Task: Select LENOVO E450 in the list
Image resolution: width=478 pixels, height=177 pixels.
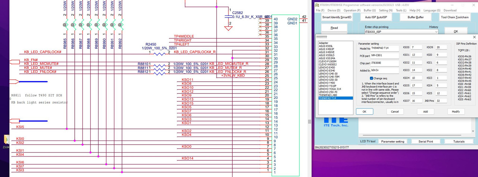Action: (335, 67)
